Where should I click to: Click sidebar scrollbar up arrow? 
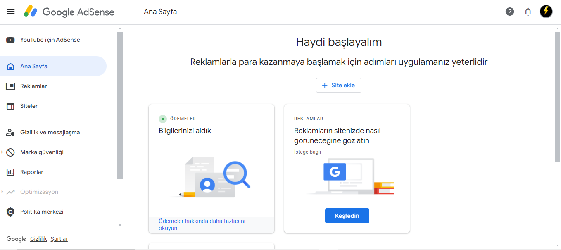pos(120,29)
